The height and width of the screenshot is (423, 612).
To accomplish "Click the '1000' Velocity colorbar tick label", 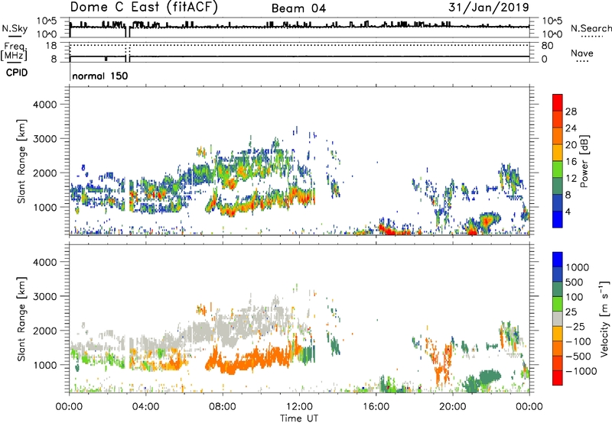I will [578, 267].
